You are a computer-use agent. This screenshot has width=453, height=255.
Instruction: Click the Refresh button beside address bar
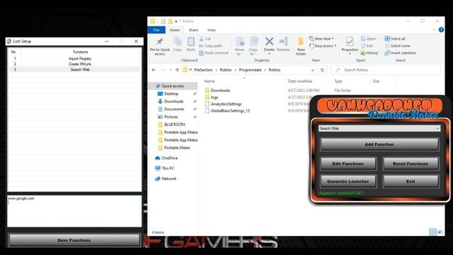322,70
